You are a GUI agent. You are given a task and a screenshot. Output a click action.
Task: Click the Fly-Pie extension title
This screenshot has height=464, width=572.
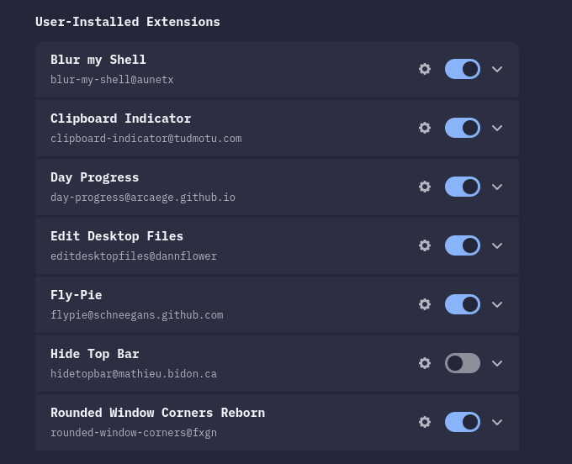pyautogui.click(x=76, y=295)
